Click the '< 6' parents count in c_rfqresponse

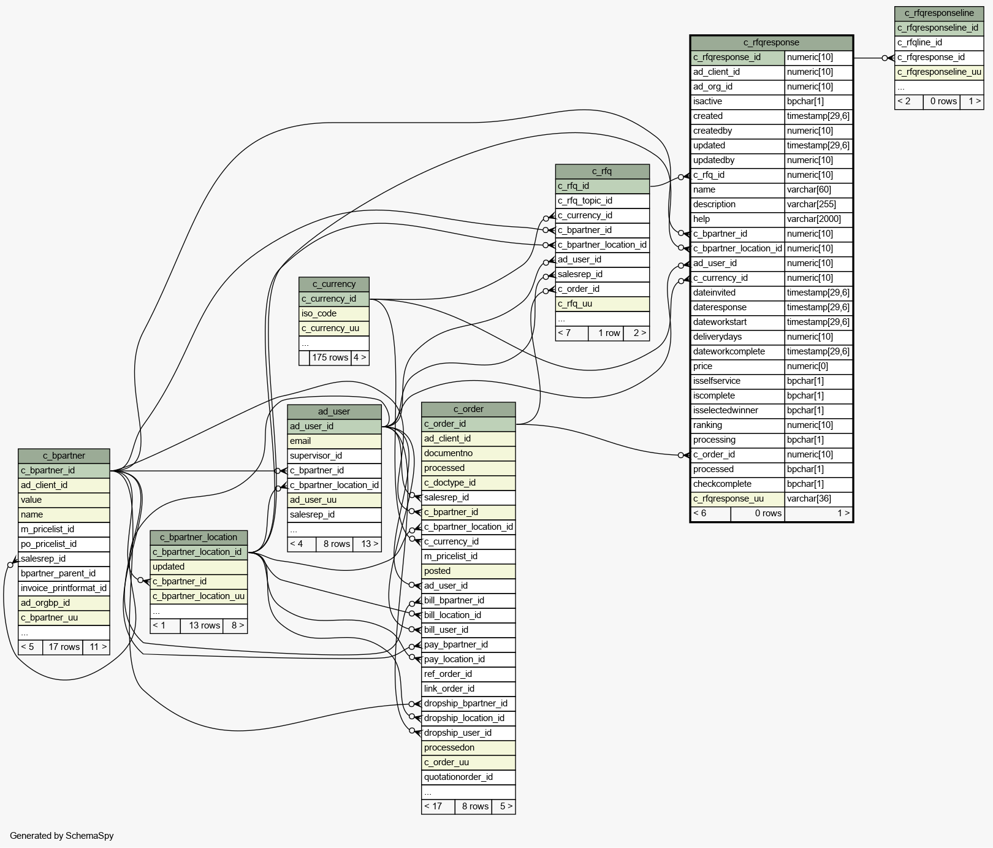[710, 514]
